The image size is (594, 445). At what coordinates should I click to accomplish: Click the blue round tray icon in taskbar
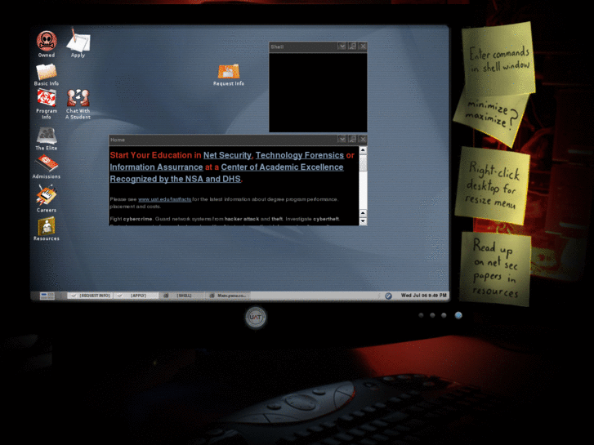coord(388,296)
